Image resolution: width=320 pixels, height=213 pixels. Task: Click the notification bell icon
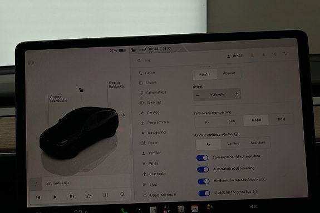pos(263,55)
